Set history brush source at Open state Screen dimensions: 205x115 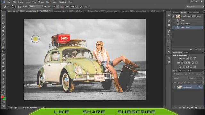pos(174,20)
